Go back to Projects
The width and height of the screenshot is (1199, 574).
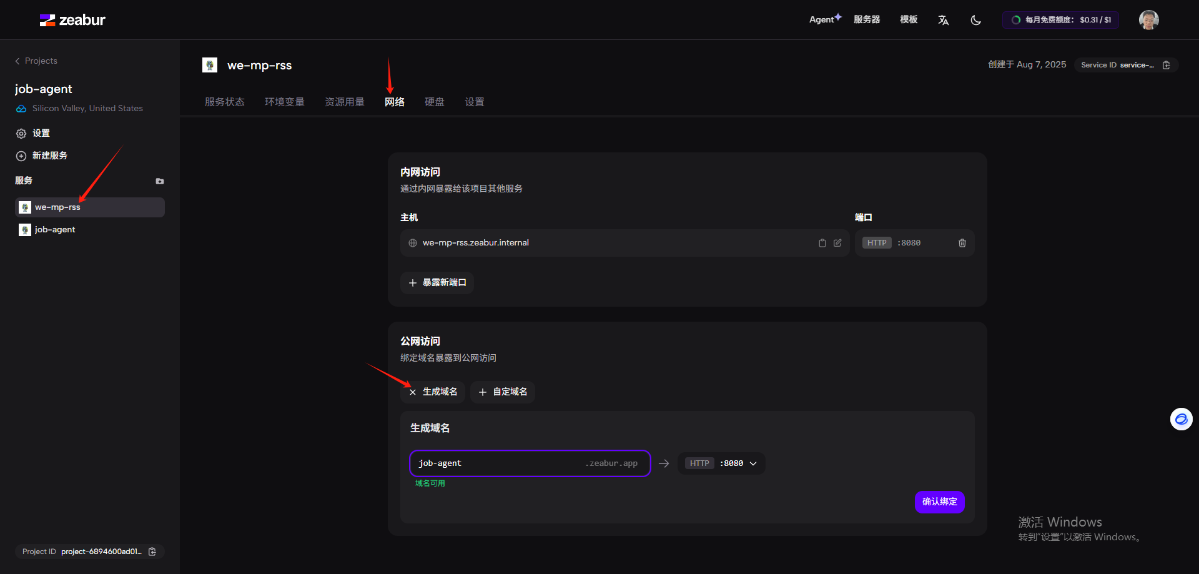click(36, 61)
